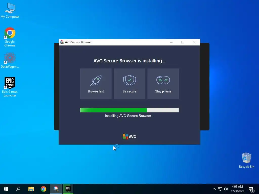Minimize the AVG Secure Browser window
The image size is (259, 194).
[171, 42]
